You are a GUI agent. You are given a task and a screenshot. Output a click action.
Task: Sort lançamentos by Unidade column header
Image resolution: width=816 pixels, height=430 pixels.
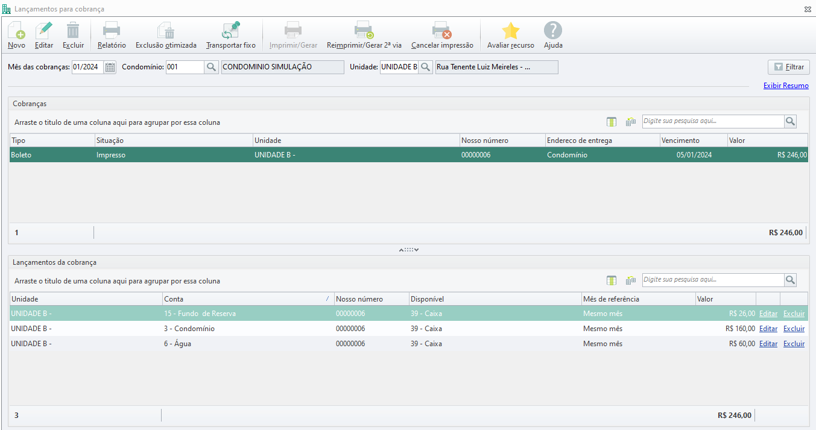coord(86,299)
